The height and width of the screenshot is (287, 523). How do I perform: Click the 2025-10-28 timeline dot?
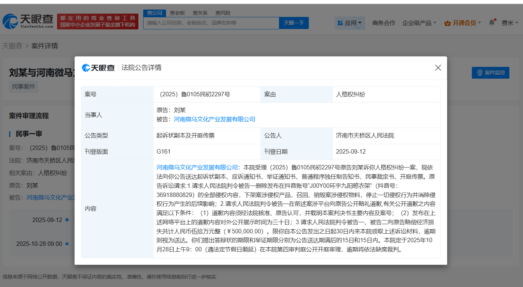(67, 244)
